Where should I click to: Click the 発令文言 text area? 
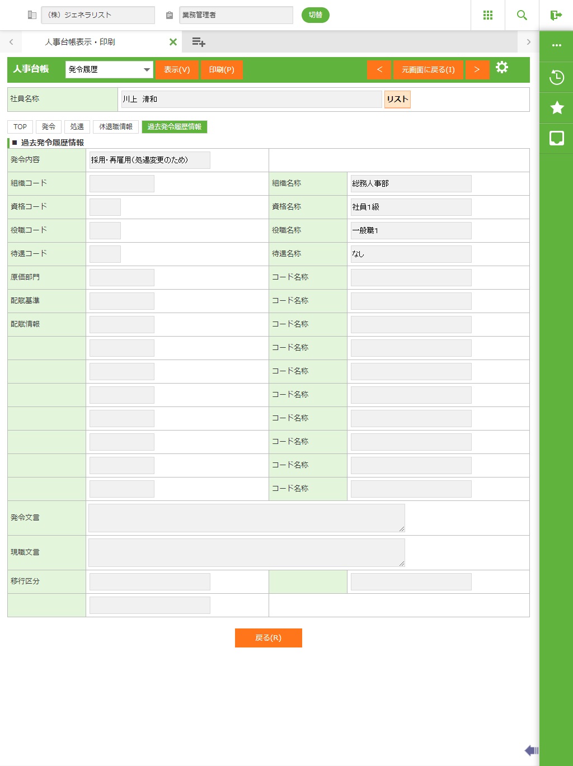pyautogui.click(x=246, y=518)
